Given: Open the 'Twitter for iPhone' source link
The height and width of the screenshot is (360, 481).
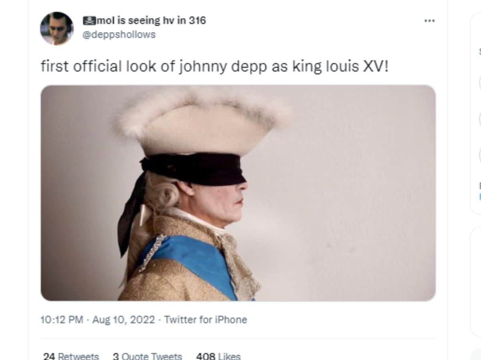Looking at the screenshot, I should 206,320.
